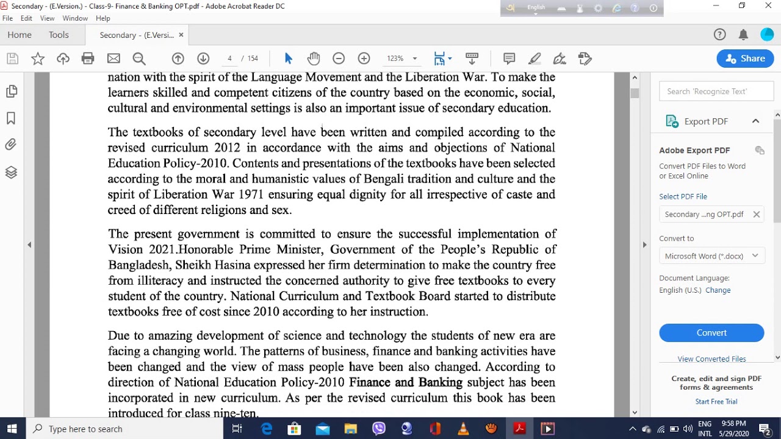Start Free Trial link
781x439 pixels.
[x=716, y=401]
